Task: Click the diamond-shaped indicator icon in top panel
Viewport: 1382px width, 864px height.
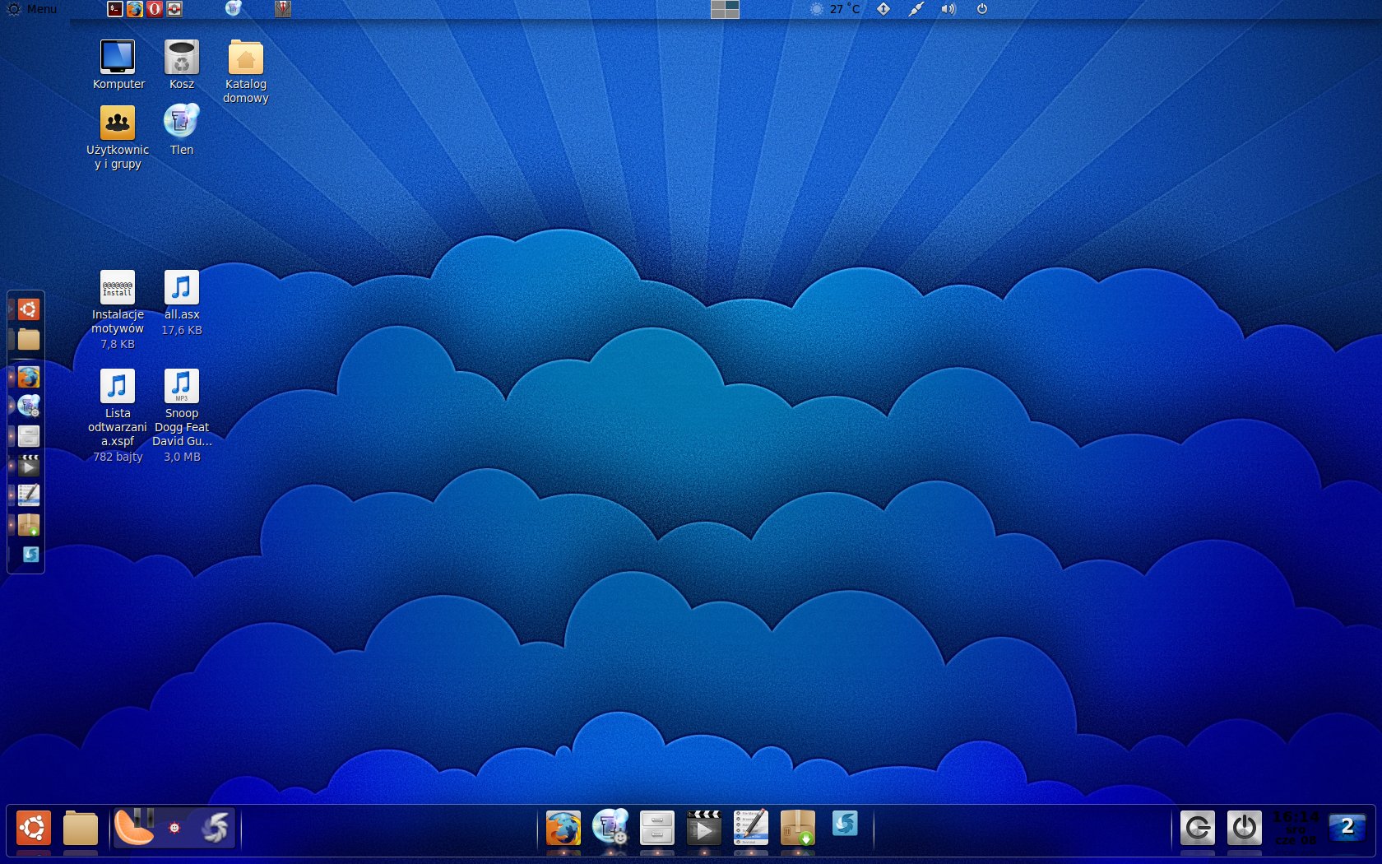Action: (883, 9)
